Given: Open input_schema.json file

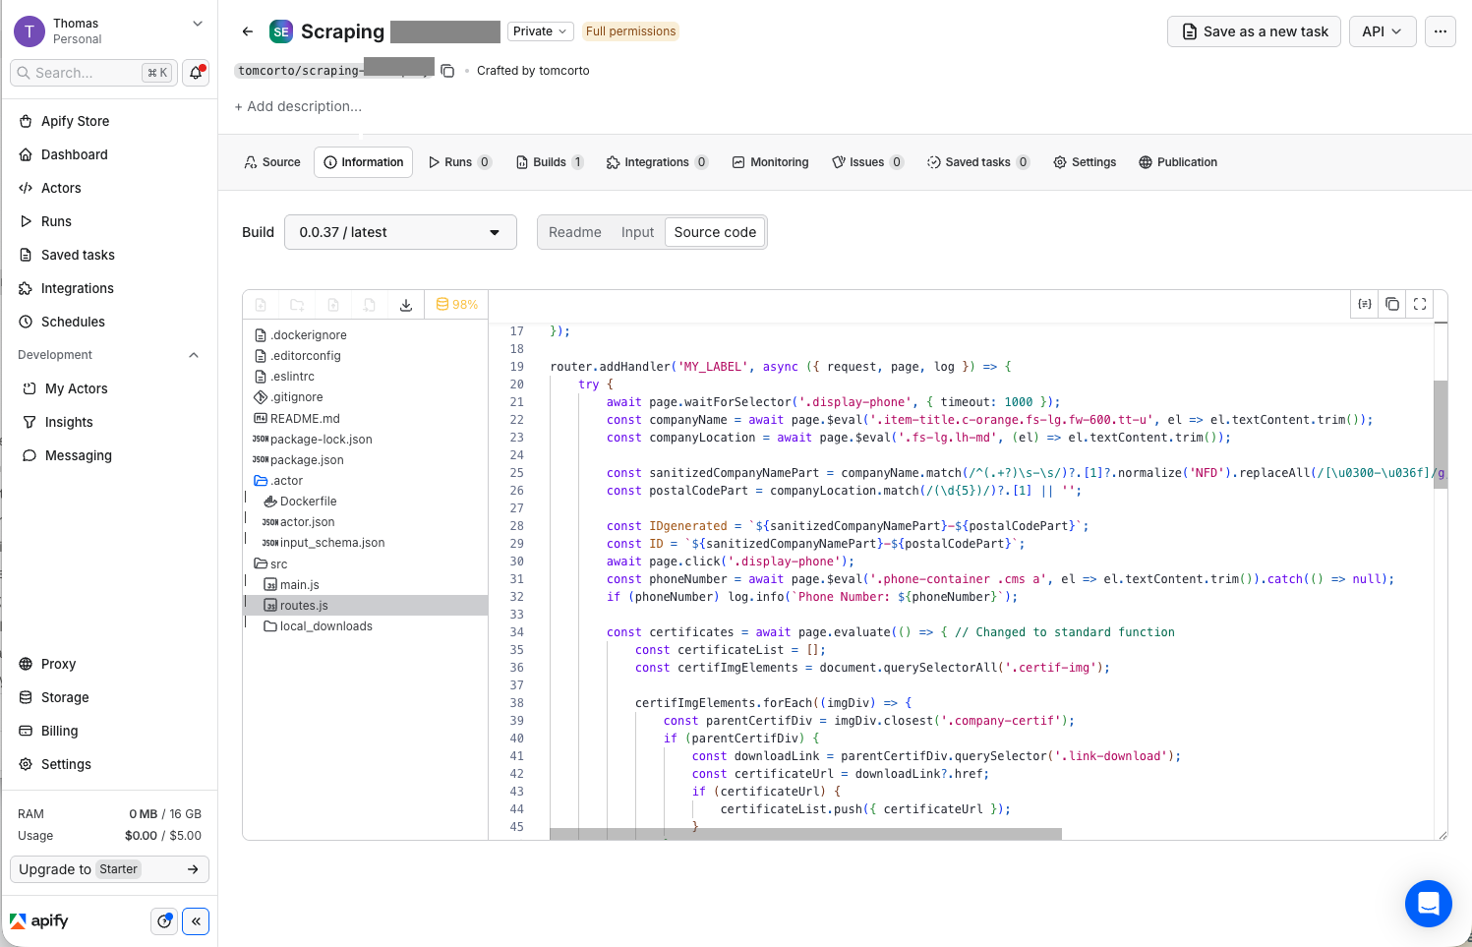Looking at the screenshot, I should [324, 543].
